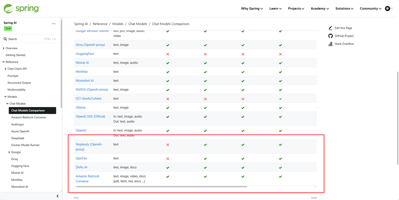Viewport: 399px width, 200px height.
Task: Click the Edit this Page pencil icon
Action: (330, 28)
